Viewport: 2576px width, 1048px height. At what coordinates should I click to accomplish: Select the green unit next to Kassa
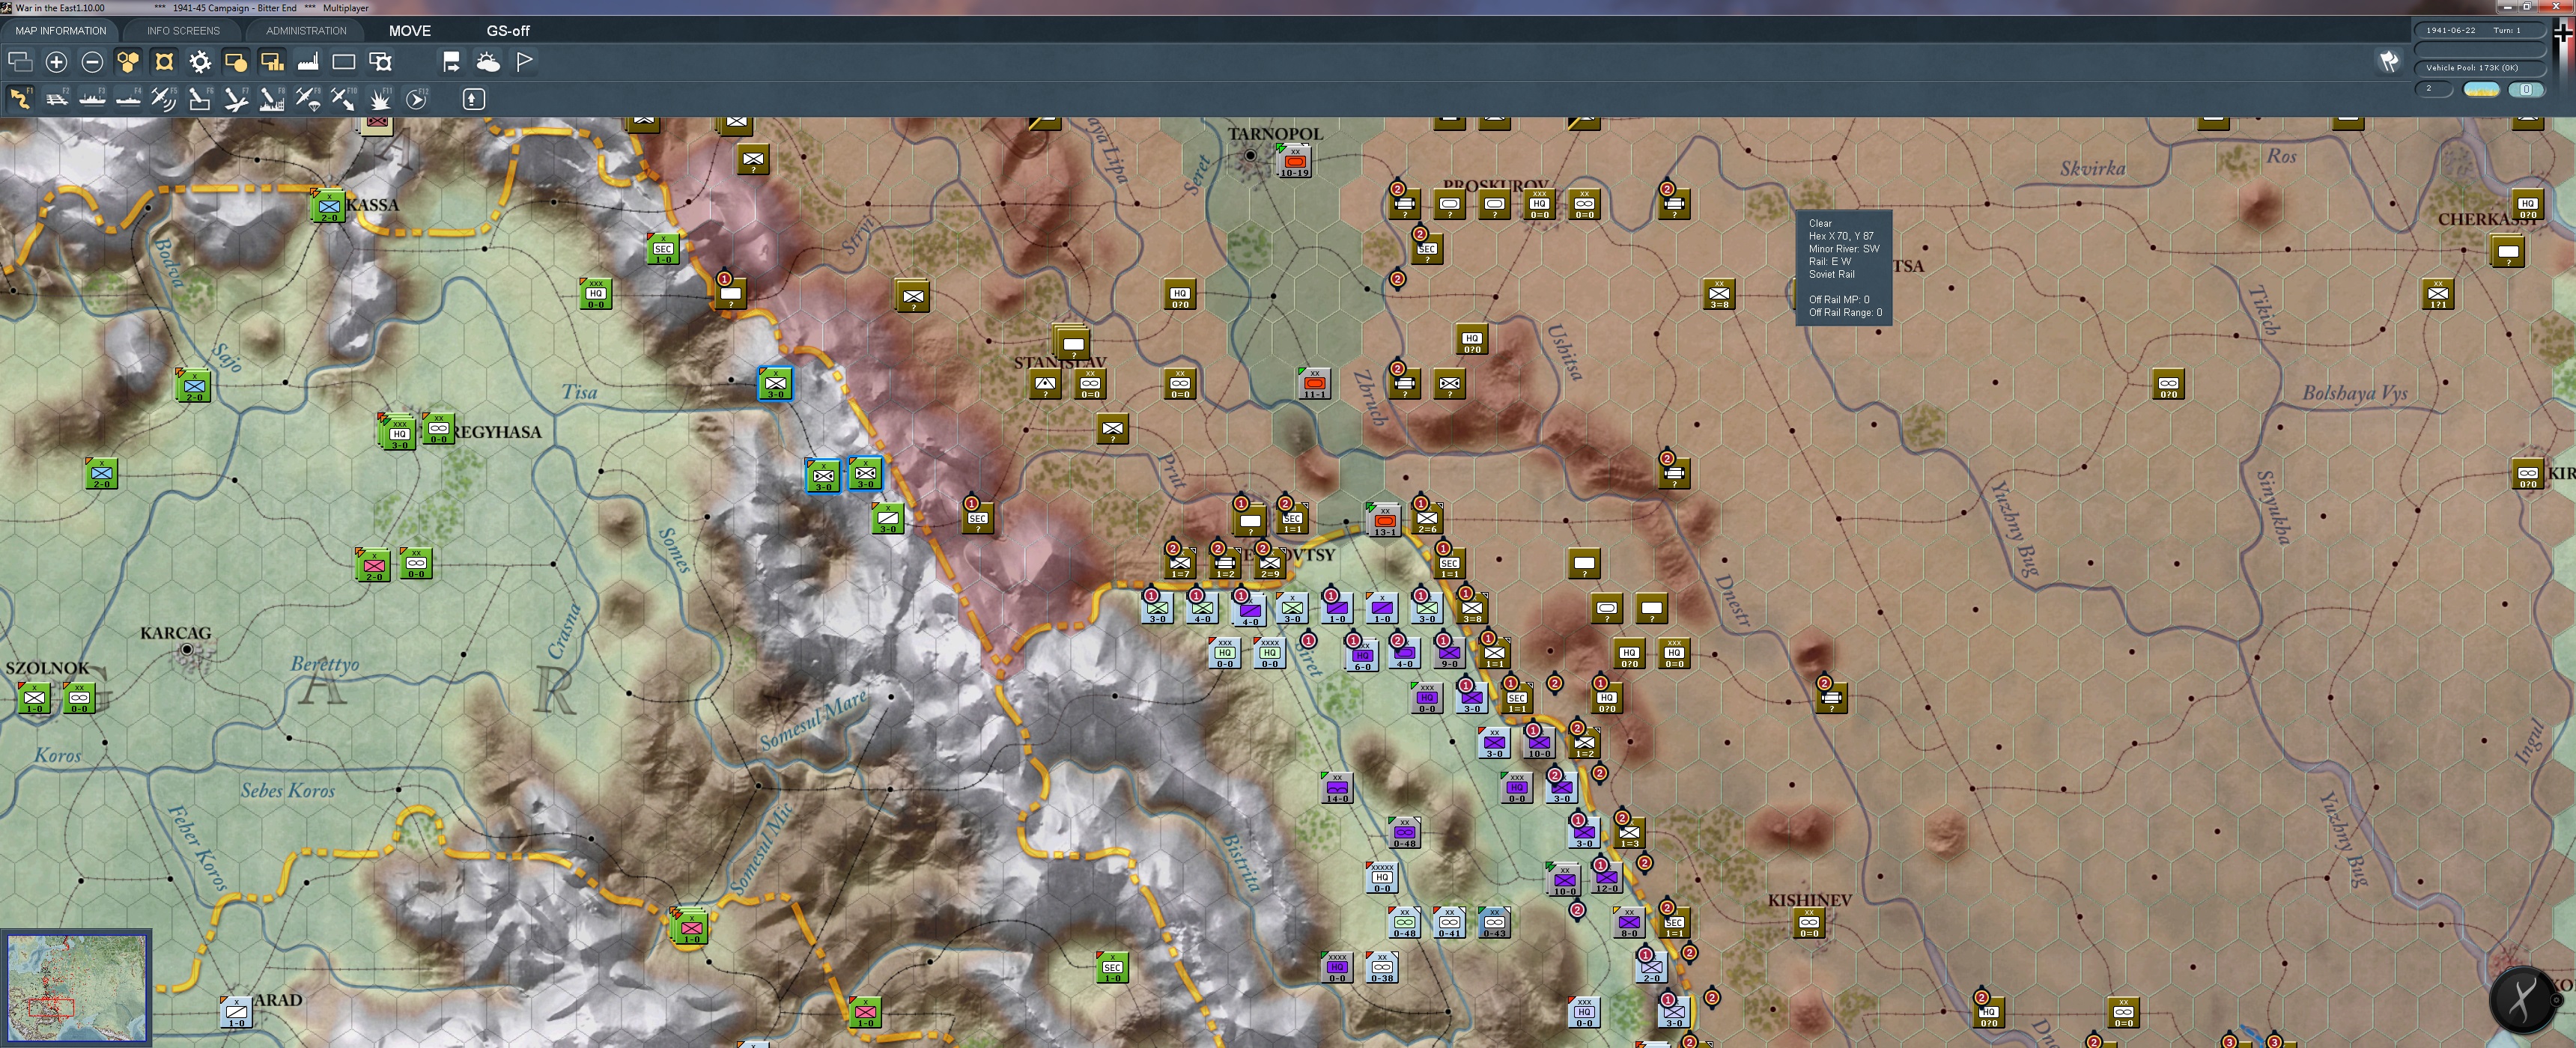329,207
